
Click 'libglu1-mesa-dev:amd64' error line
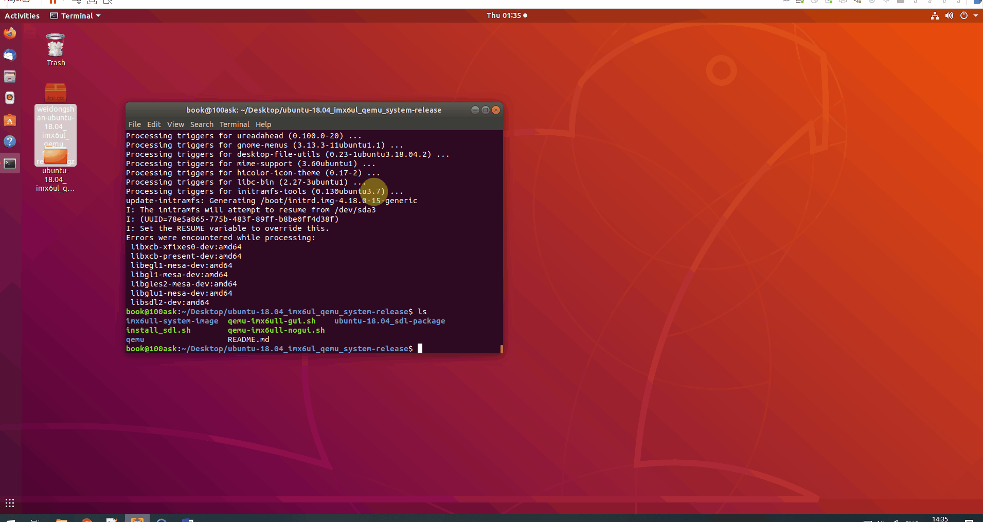pos(182,293)
